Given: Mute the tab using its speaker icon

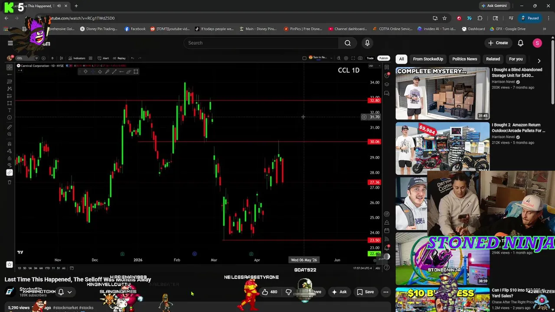Looking at the screenshot, I should 59,6.
